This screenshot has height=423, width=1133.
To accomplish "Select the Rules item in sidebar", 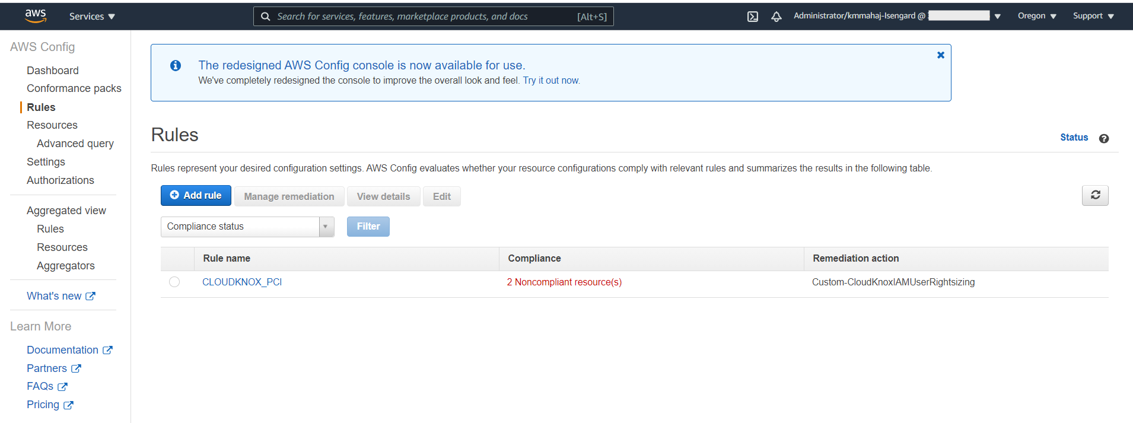I will (x=41, y=107).
